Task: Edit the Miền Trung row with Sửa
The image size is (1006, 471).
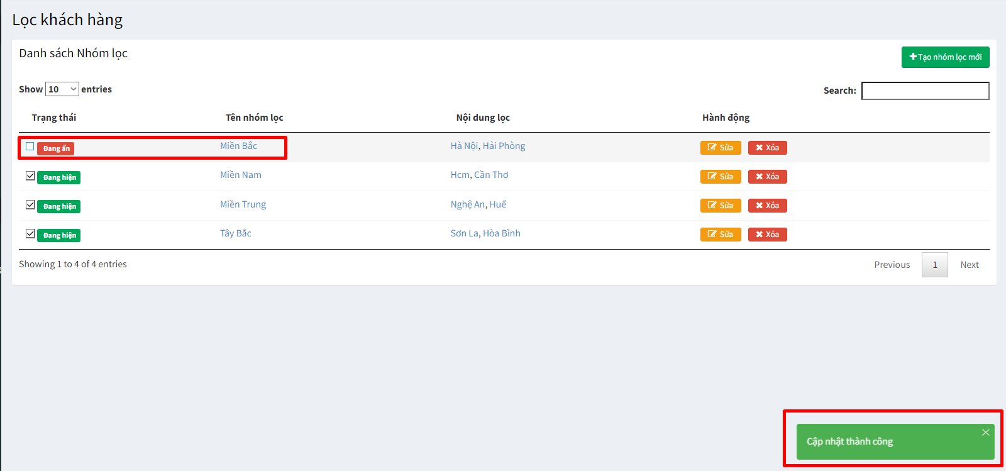Action: click(721, 206)
